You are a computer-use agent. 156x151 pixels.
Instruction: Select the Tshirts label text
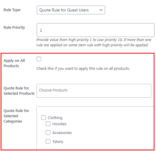point(58,142)
